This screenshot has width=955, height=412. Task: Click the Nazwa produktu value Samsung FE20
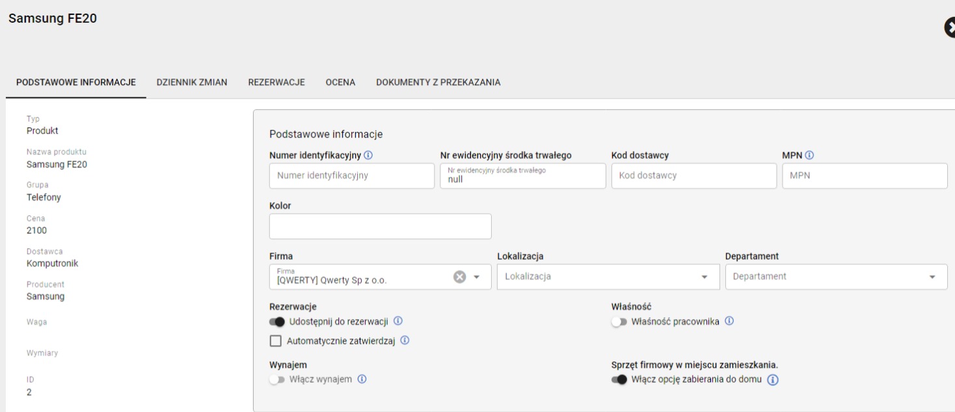pos(57,164)
